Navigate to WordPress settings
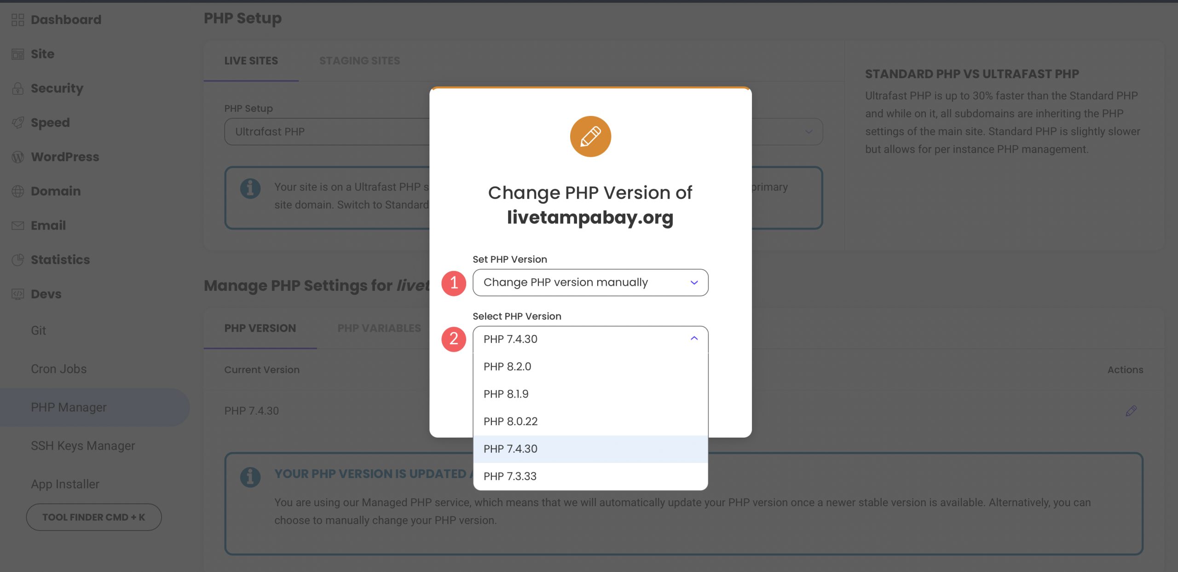Screen dimensions: 1178x572 64,156
